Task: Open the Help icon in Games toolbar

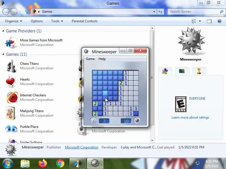Action: pyautogui.click(x=220, y=21)
